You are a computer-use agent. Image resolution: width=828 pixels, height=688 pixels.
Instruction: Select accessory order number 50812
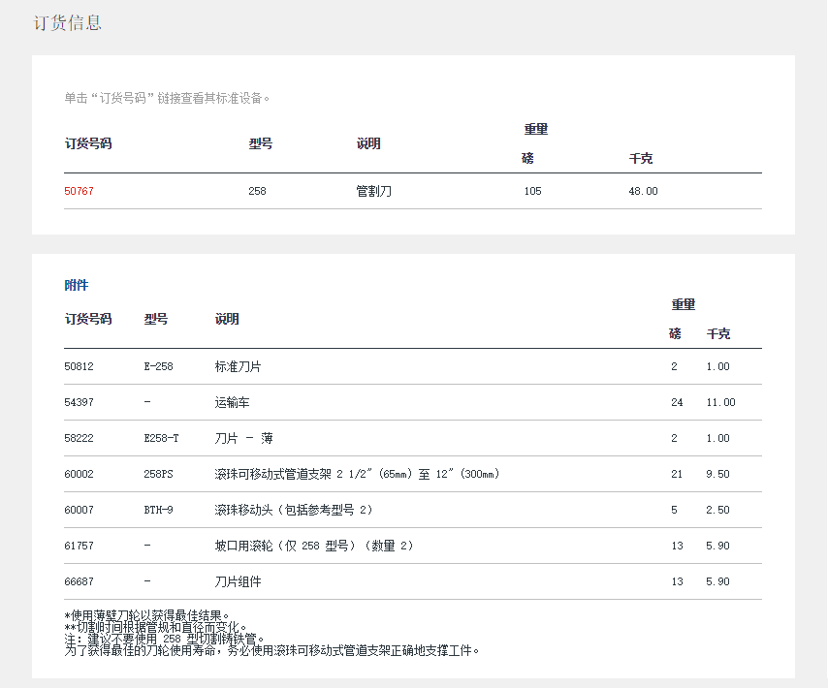pos(80,366)
